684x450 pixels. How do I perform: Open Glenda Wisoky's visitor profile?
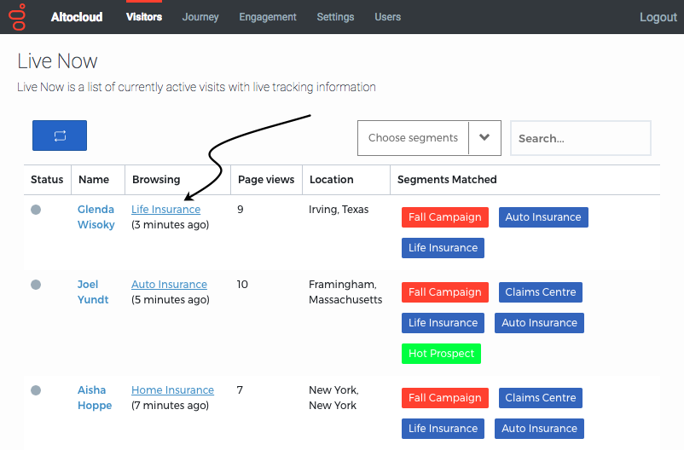pos(96,216)
